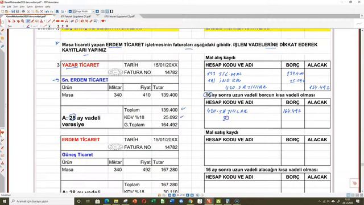Screen dimensions: 364x205
Task: Click the YAZAR TİCARET heading text
Action: pyautogui.click(x=80, y=65)
